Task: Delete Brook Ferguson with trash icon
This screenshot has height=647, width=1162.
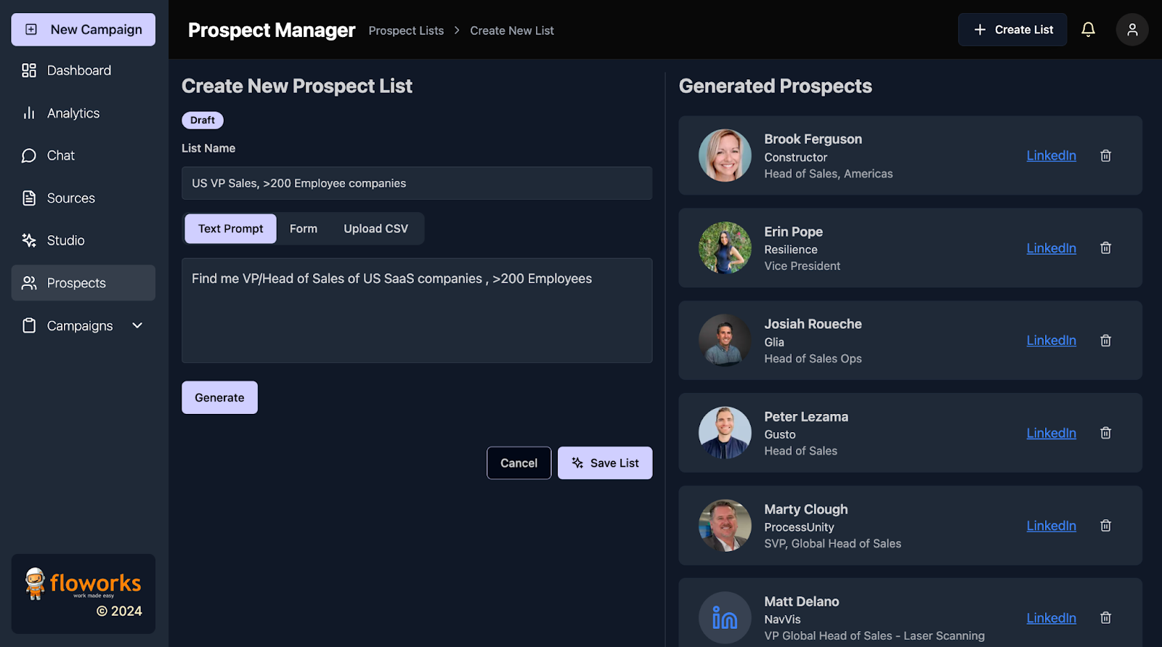Action: pyautogui.click(x=1105, y=155)
